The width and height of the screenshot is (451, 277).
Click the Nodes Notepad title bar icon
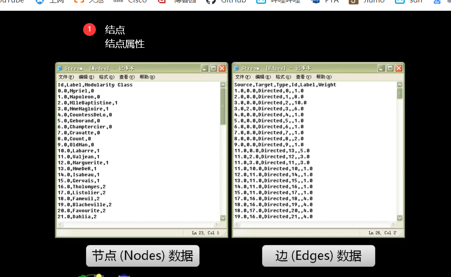[x=60, y=68]
